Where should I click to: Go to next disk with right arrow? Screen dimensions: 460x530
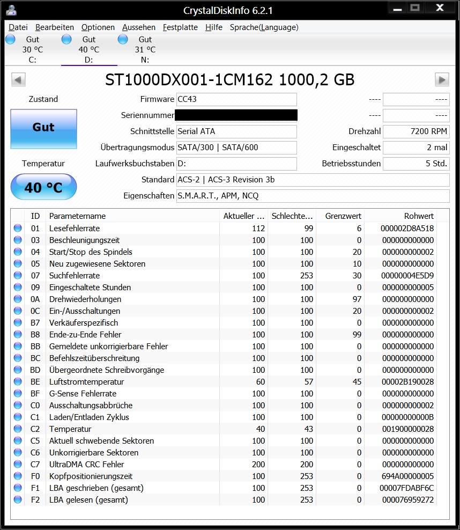point(442,80)
